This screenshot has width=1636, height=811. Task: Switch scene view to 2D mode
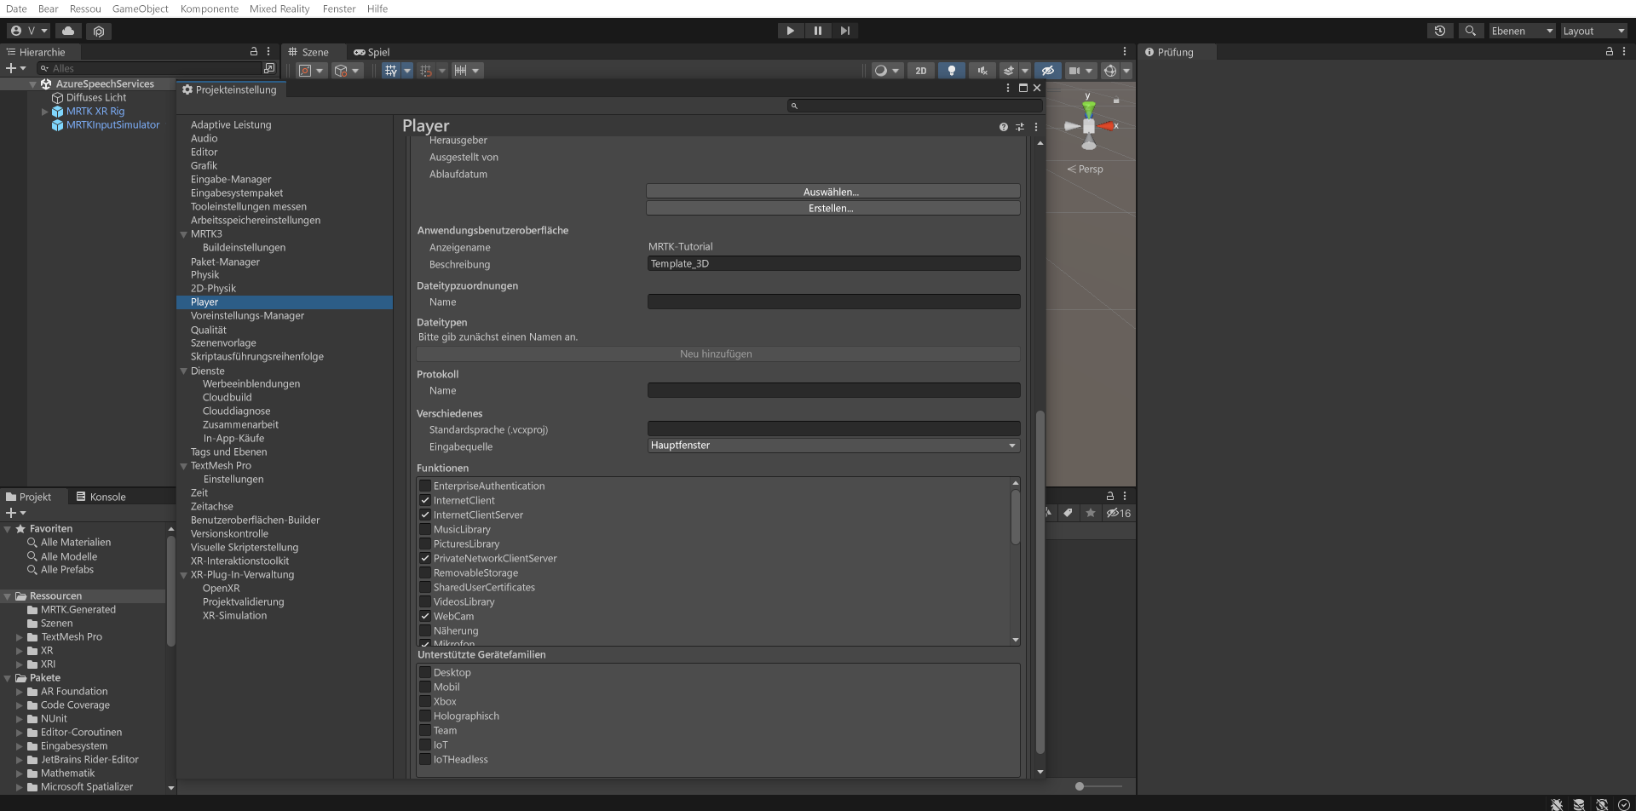point(920,71)
